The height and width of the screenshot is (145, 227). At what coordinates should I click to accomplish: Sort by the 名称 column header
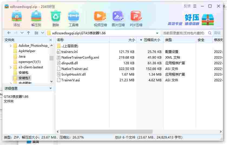click(82, 40)
